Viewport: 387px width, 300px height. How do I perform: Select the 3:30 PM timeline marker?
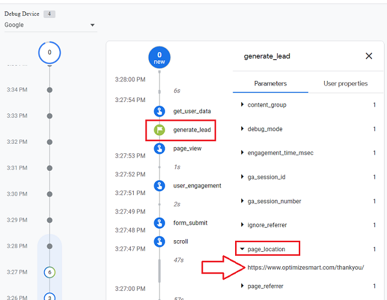pyautogui.click(x=49, y=194)
